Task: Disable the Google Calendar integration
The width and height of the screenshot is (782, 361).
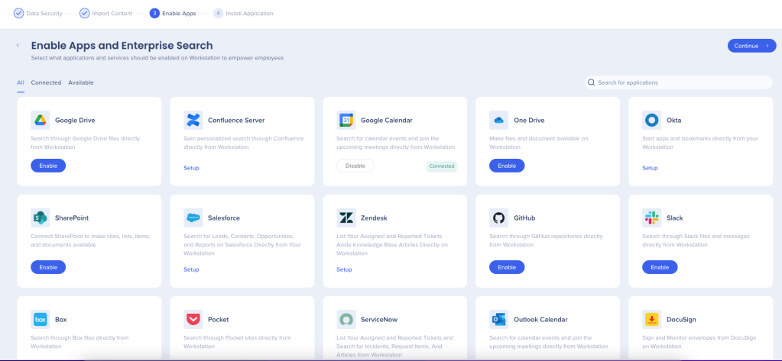Action: point(355,166)
